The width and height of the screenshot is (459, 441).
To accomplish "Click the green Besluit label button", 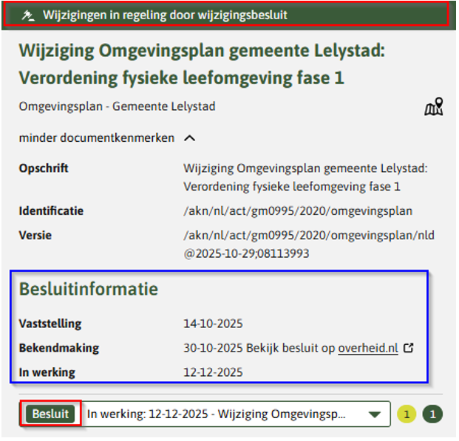I will pyautogui.click(x=50, y=414).
